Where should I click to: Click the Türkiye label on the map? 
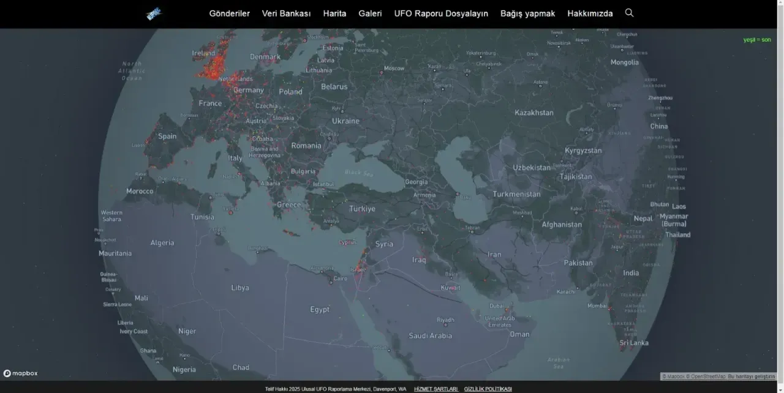[361, 209]
